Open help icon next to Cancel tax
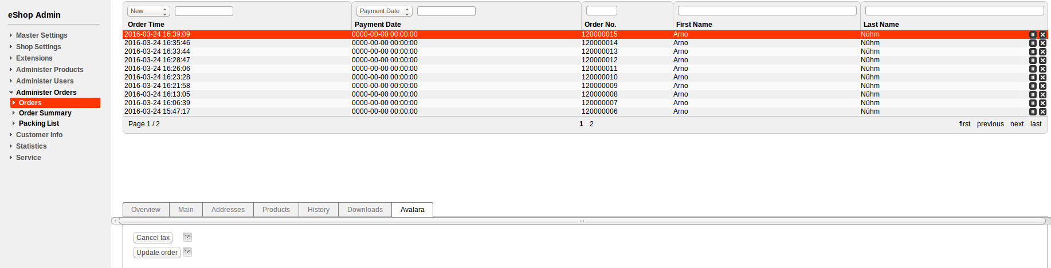This screenshot has width=1051, height=268. point(187,237)
